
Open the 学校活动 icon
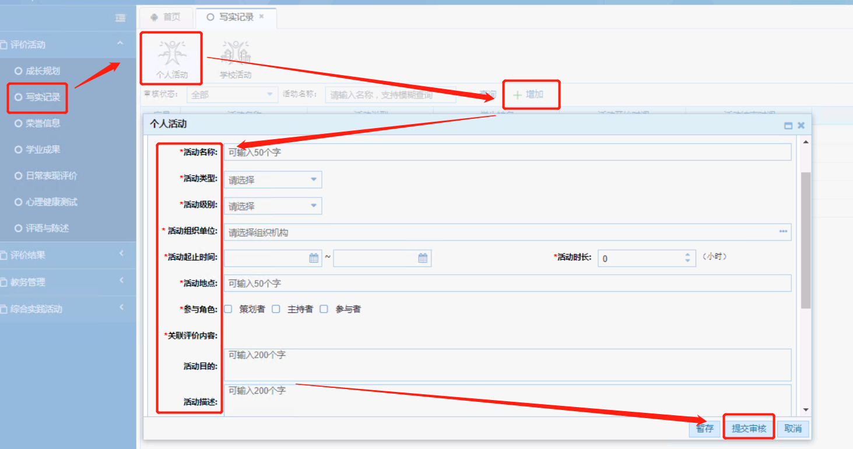236,59
